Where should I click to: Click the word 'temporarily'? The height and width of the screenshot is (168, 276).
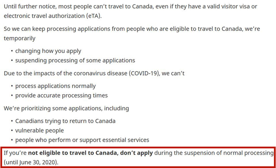[x=20, y=39]
